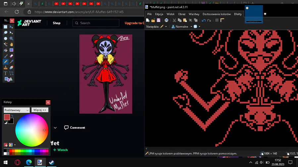Select the Clone Stamp tool
This screenshot has height=167, width=298.
coord(6,67)
